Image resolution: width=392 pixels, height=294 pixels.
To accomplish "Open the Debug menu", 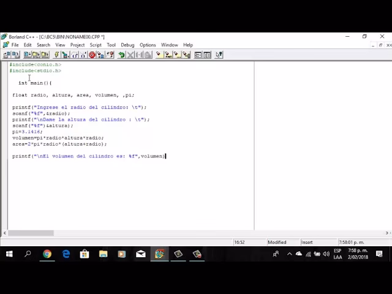I will coord(127,45).
